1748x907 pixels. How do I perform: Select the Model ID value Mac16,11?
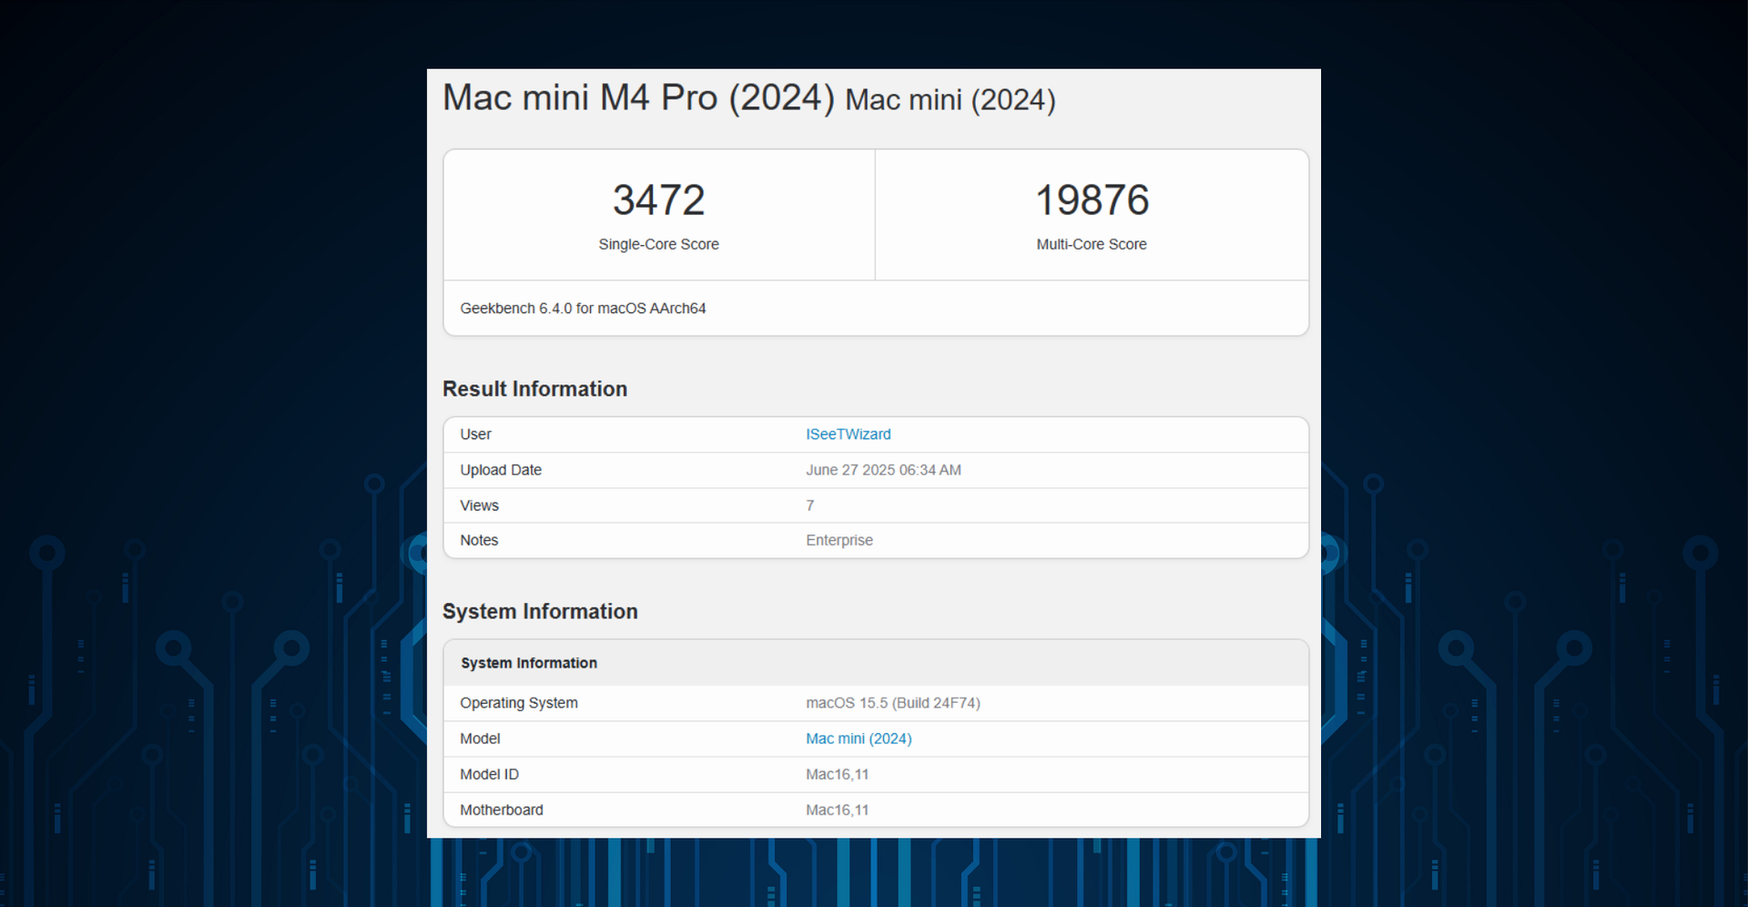click(x=837, y=774)
